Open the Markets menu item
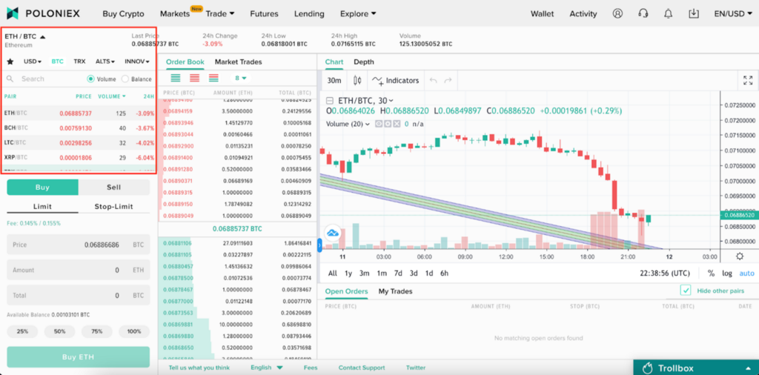Screen dimensions: 759x375 (x=175, y=13)
